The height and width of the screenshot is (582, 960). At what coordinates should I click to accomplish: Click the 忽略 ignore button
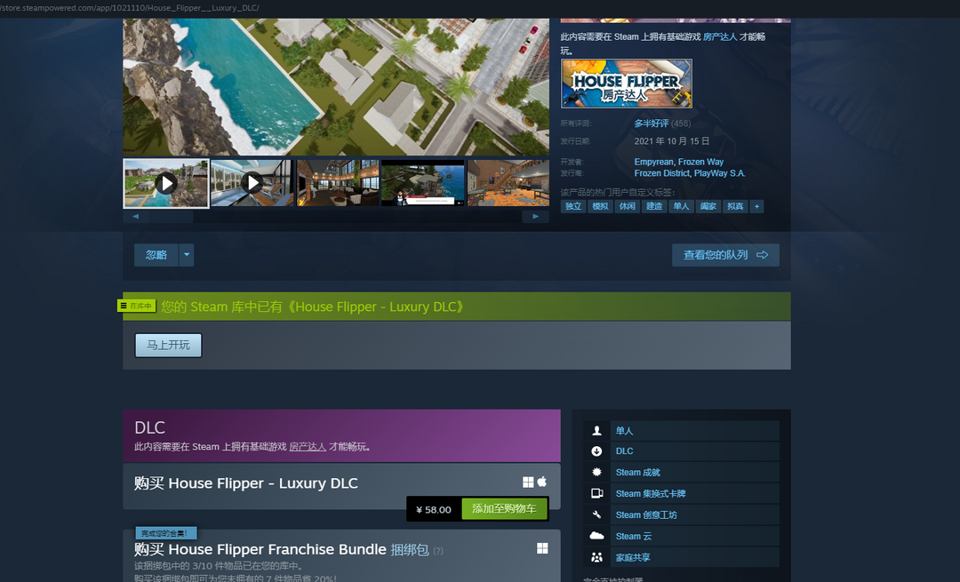tap(156, 255)
